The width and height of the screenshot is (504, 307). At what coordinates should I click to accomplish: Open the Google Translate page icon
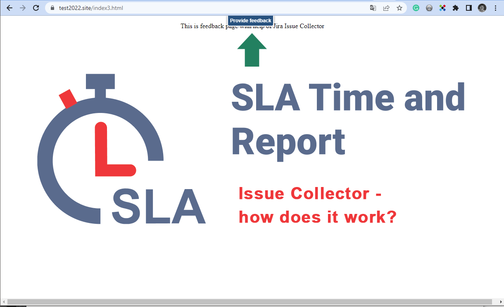coord(373,8)
